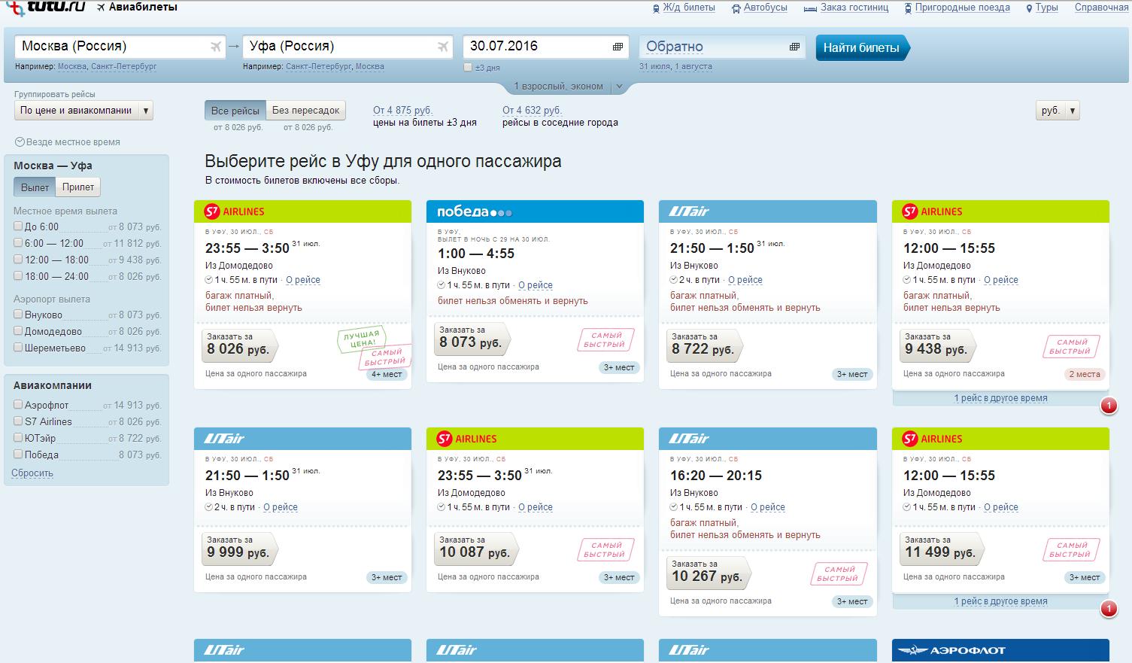1132x663 pixels.
Task: Pick 1 августа return date suggestion
Action: [693, 66]
